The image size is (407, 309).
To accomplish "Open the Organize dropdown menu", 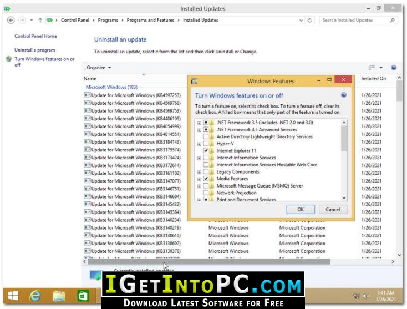I will pyautogui.click(x=99, y=68).
